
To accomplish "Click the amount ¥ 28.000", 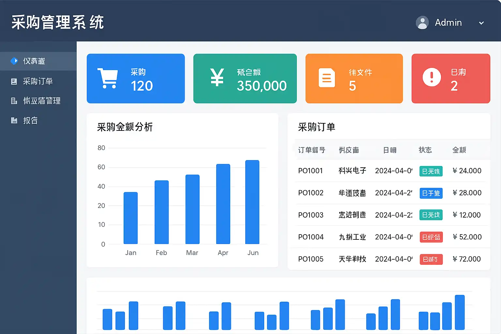I will pyautogui.click(x=467, y=193).
